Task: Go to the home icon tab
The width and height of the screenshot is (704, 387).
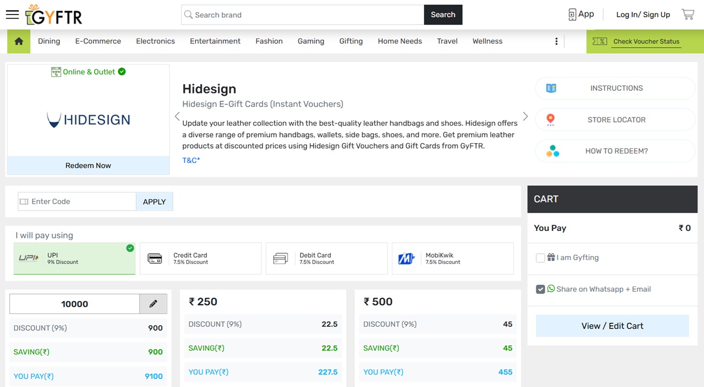Action: [x=19, y=41]
